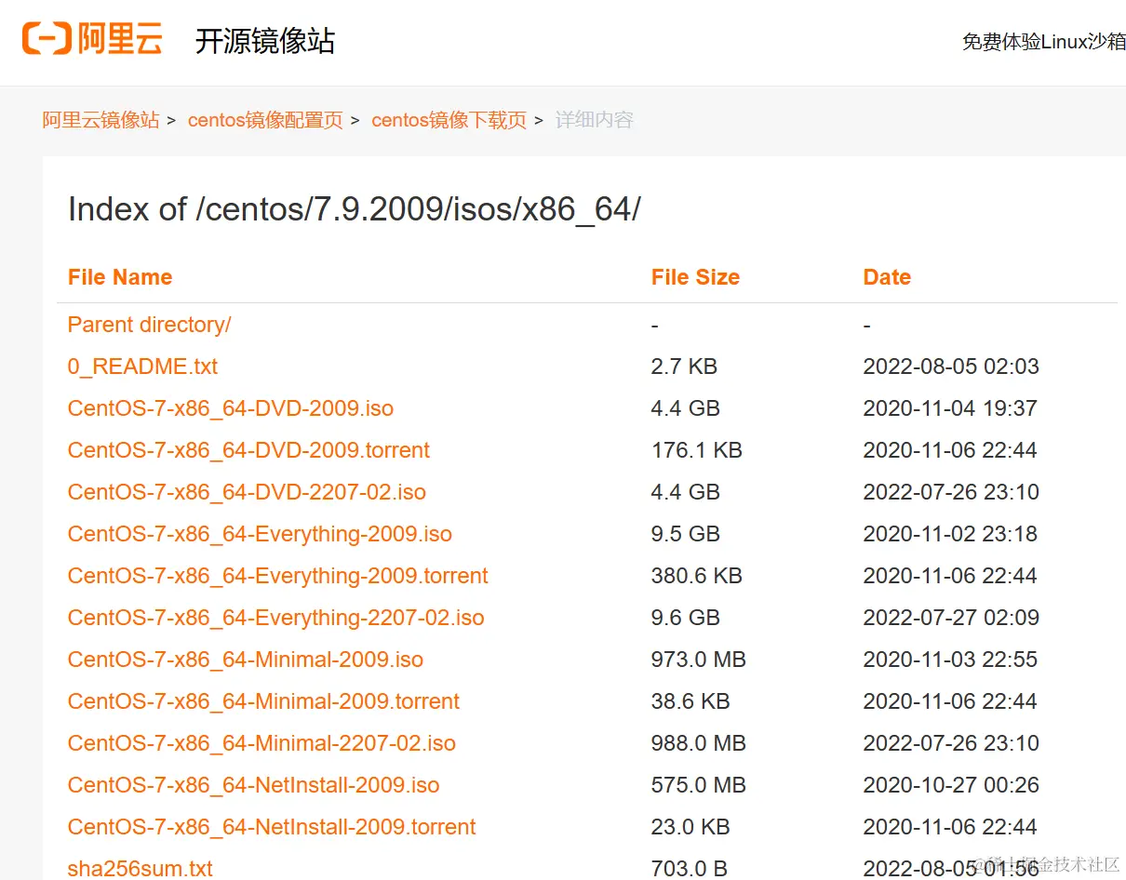Open Parent directory/ link
The width and height of the screenshot is (1126, 880).
point(150,325)
